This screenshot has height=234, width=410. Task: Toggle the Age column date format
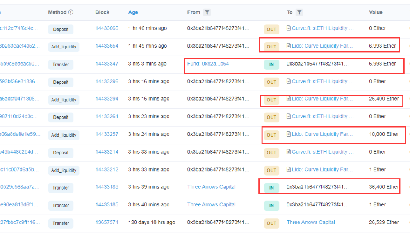133,12
